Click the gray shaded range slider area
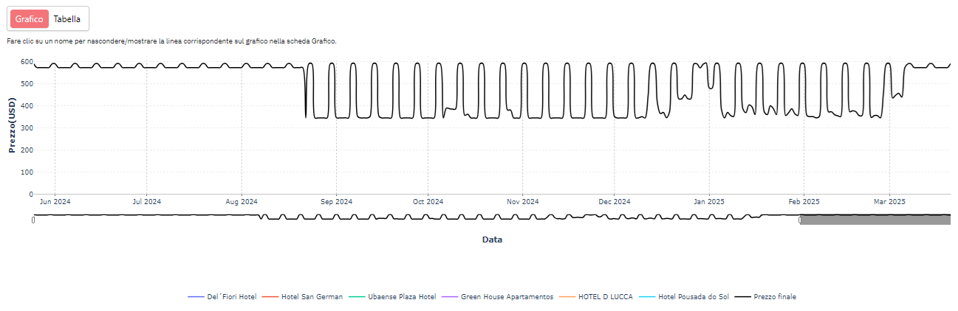Screen dimensions: 958x311 (875, 220)
